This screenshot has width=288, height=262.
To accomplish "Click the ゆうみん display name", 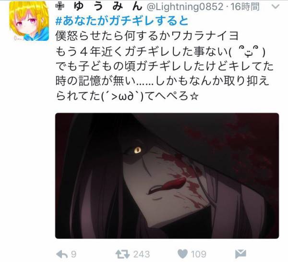I will [x=108, y=7].
